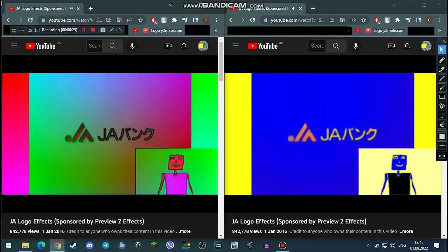Close the drawing tools panel
Image resolution: width=448 pixels, height=252 pixels.
click(444, 41)
